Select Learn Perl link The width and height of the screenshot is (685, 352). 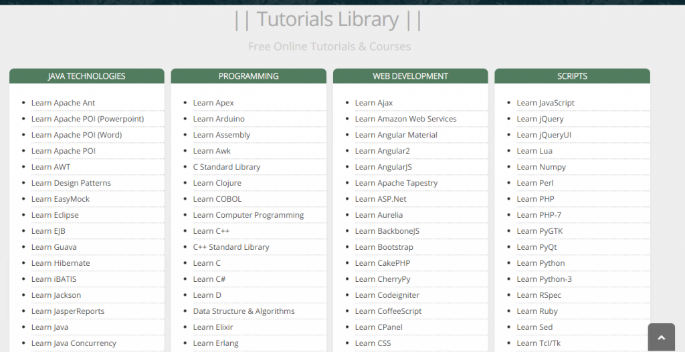[x=534, y=183]
